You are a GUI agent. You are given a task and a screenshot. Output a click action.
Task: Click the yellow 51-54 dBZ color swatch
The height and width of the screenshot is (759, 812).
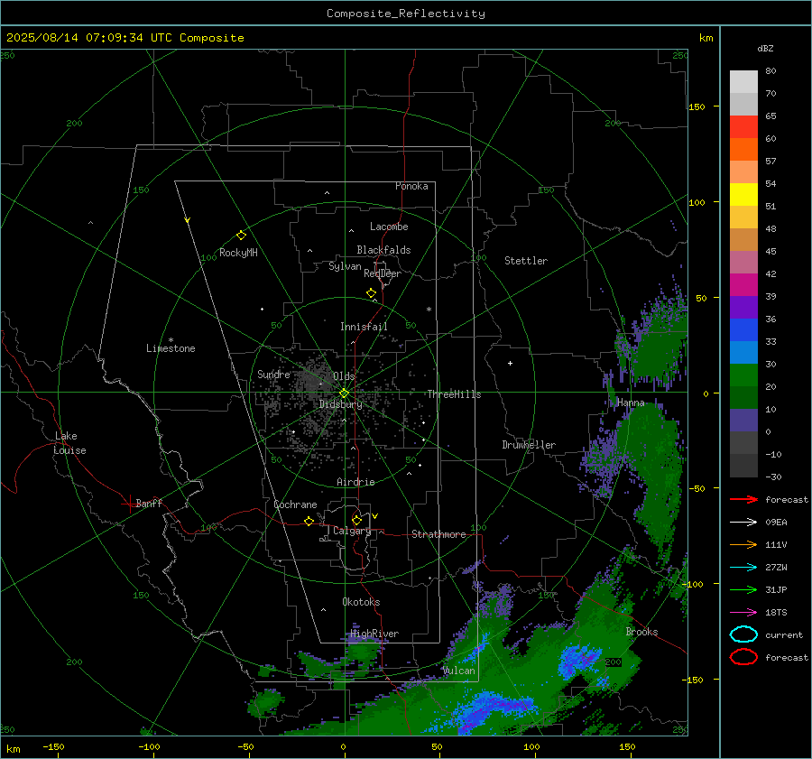point(743,195)
